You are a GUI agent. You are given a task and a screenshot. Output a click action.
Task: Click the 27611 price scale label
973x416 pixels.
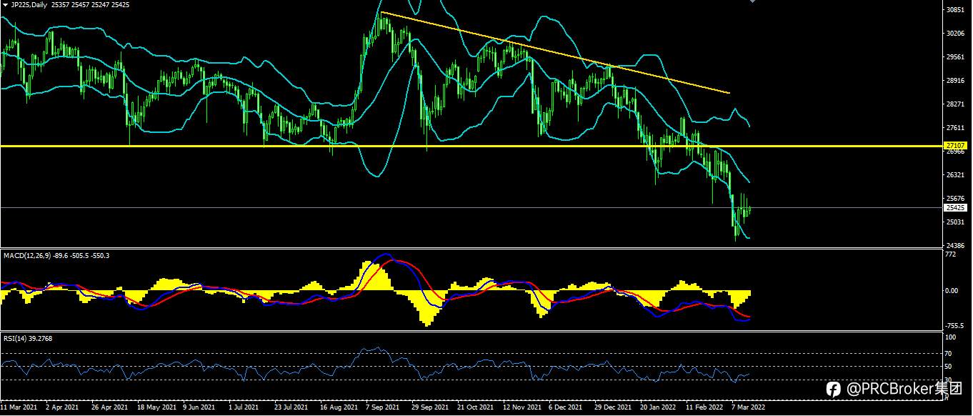coord(956,128)
